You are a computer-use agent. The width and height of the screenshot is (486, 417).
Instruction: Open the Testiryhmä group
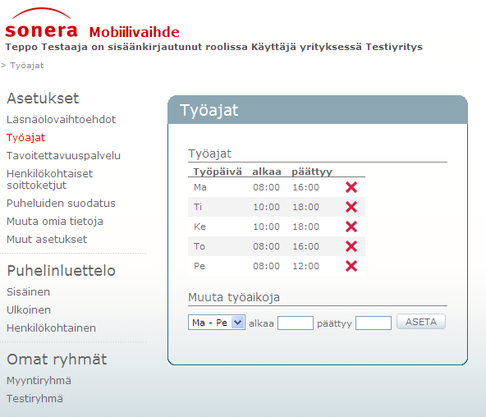34,398
